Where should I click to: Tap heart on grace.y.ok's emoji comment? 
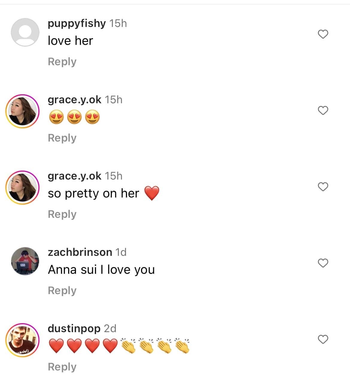323,110
